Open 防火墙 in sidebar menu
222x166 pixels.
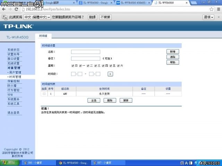[12, 86]
